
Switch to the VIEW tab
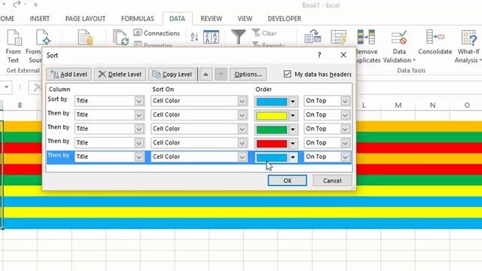(x=245, y=19)
